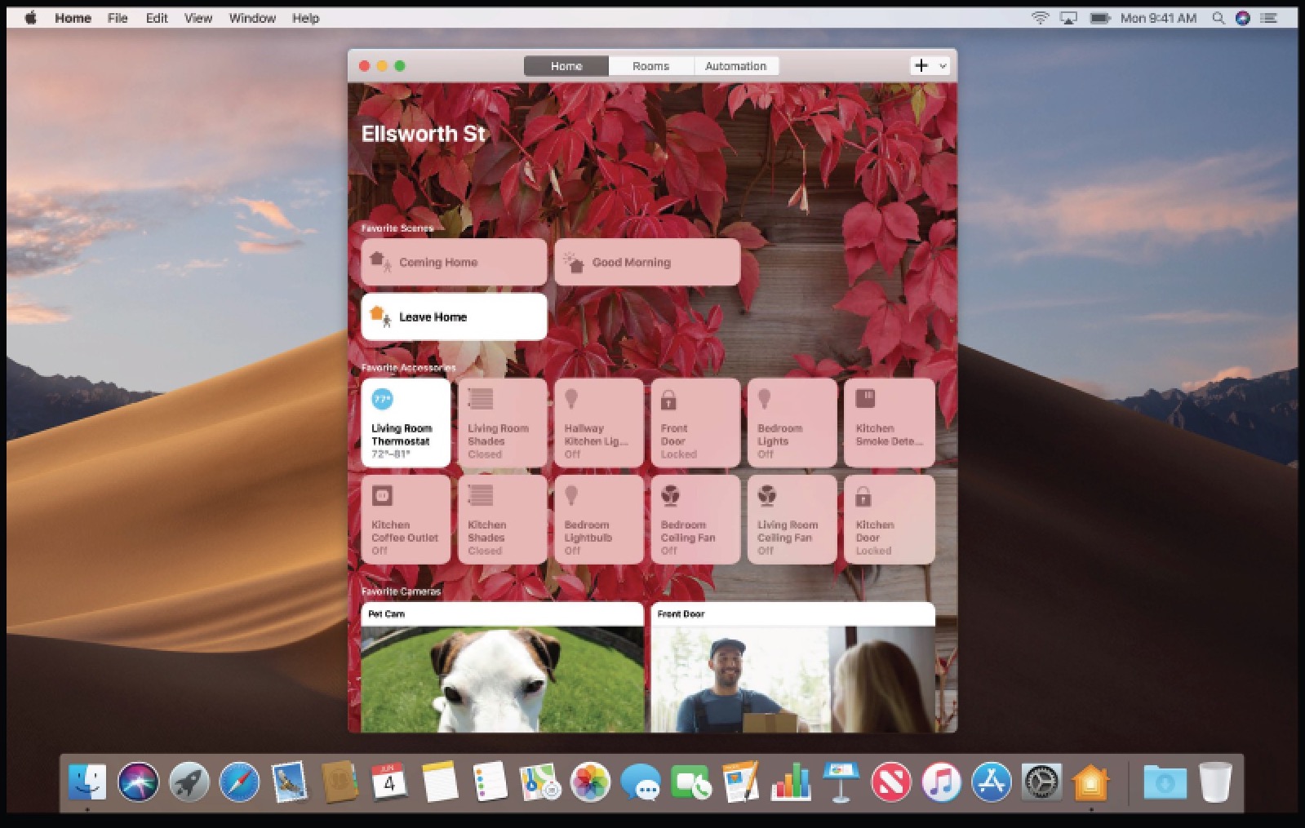The width and height of the screenshot is (1305, 828).
Task: Open Safari from the dock
Action: point(239,782)
